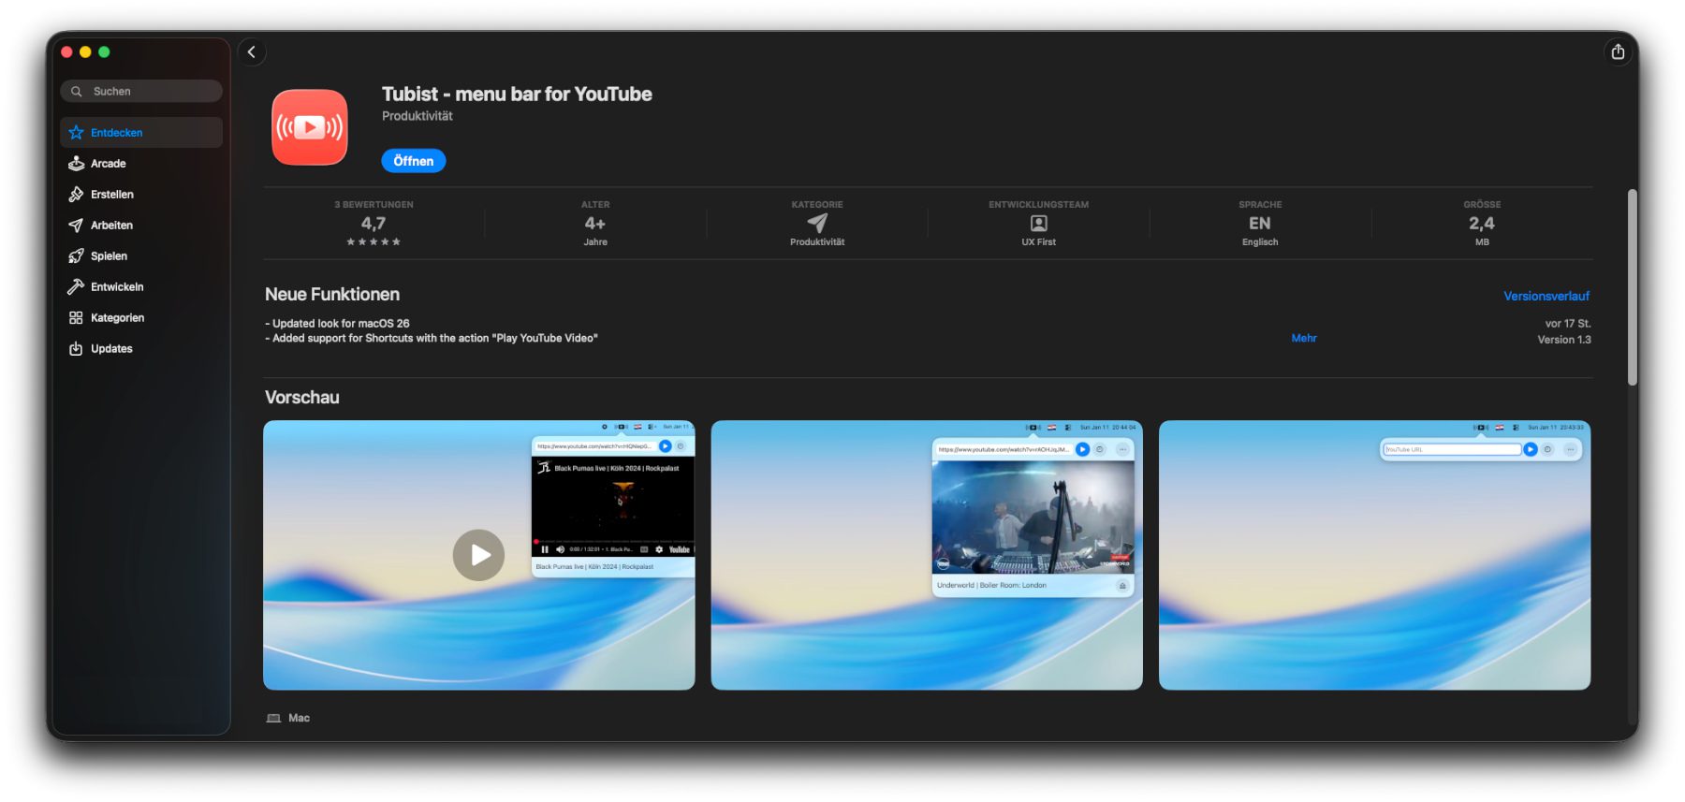Open the Erstellen sidebar section
Screen dimensions: 1685x802
(111, 195)
